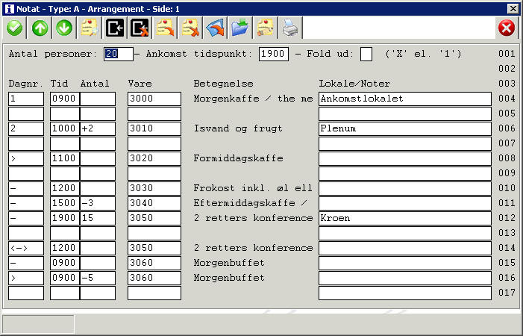Click the Lokale/Noter column header
This screenshot has width=523, height=336.
pos(354,84)
